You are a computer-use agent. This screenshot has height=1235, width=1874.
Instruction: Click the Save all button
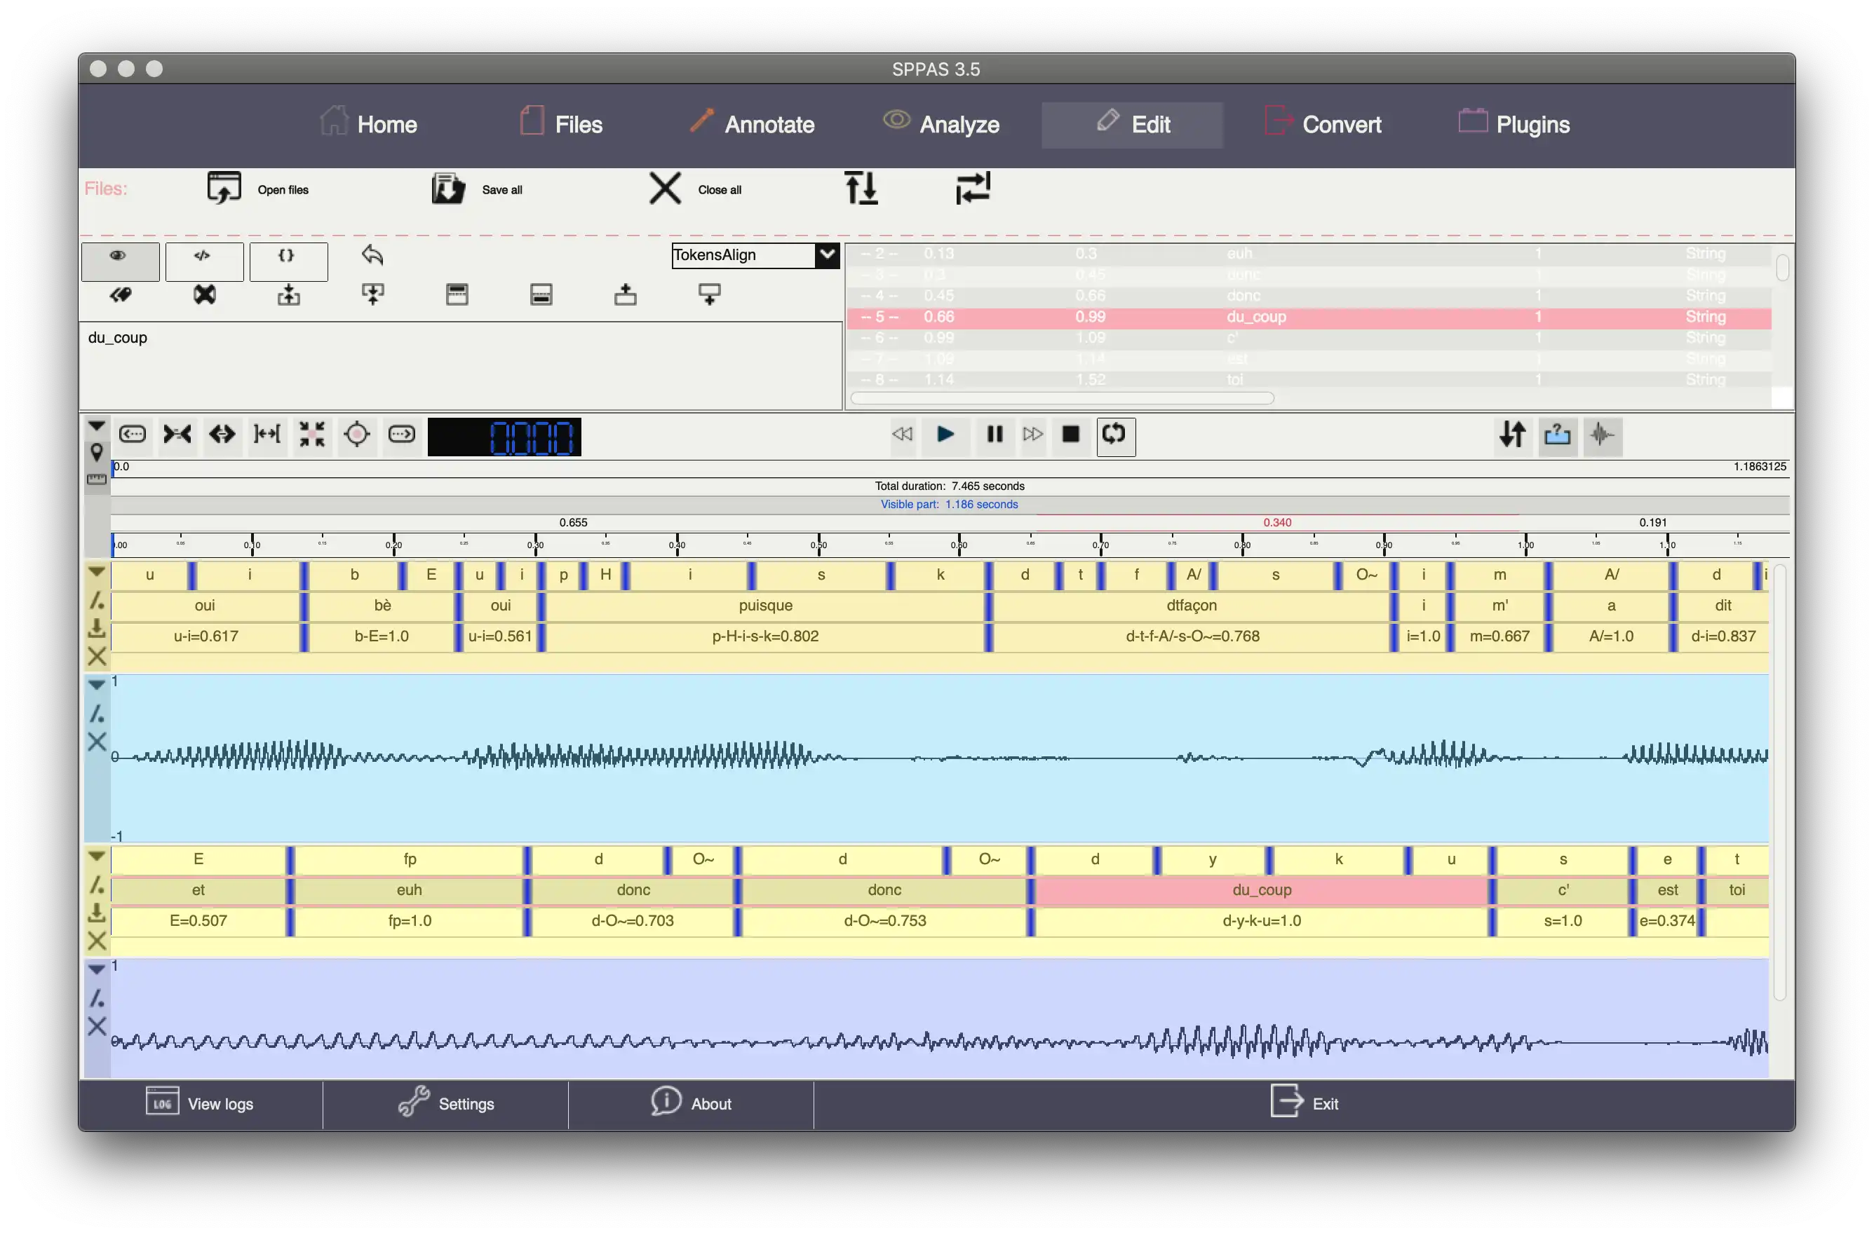[481, 189]
